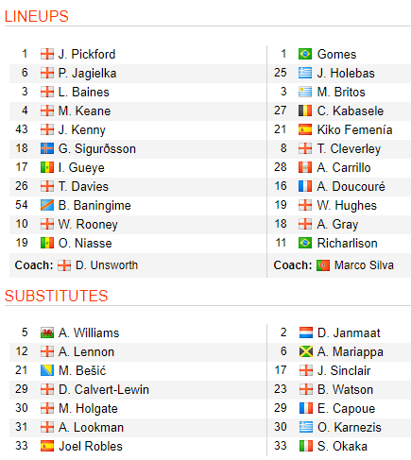Open Richarlison player link
Viewport: 411px width, 460px height.
[347, 243]
